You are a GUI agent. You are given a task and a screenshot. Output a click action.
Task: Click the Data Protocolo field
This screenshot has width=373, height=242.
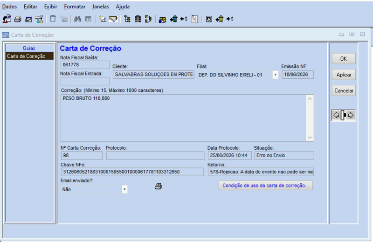coord(229,156)
